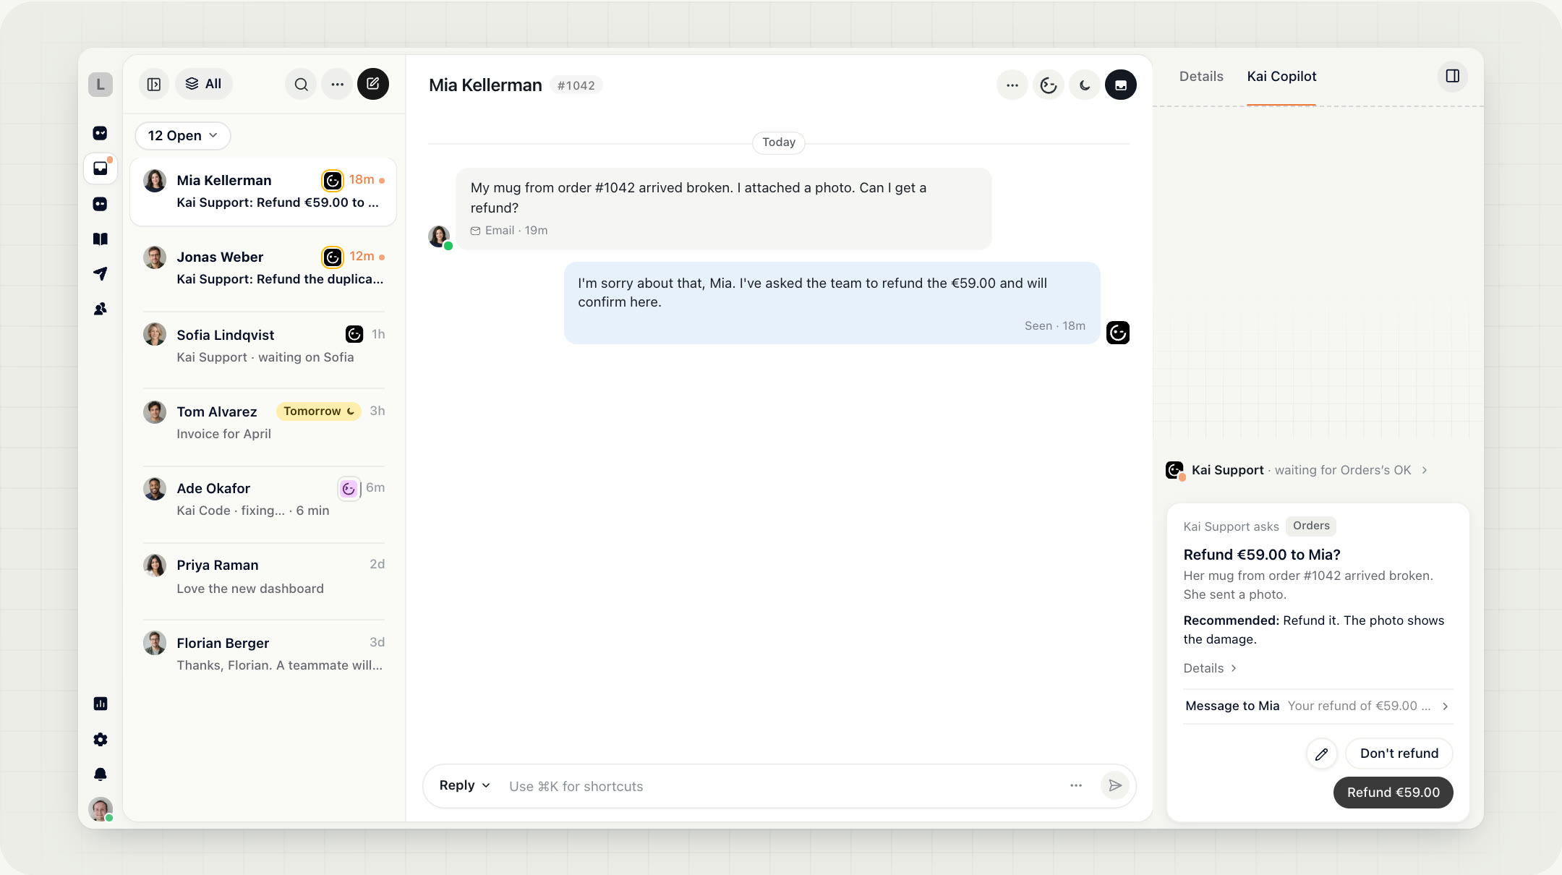
Task: Switch to the Details tab
Action: coord(1201,77)
